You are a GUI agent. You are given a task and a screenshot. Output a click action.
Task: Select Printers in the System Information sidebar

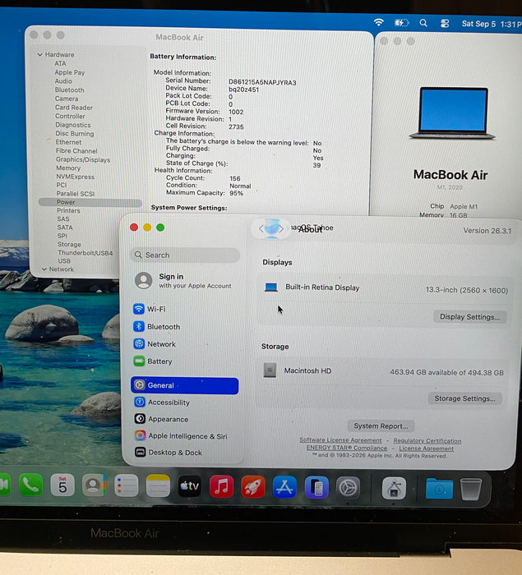68,210
